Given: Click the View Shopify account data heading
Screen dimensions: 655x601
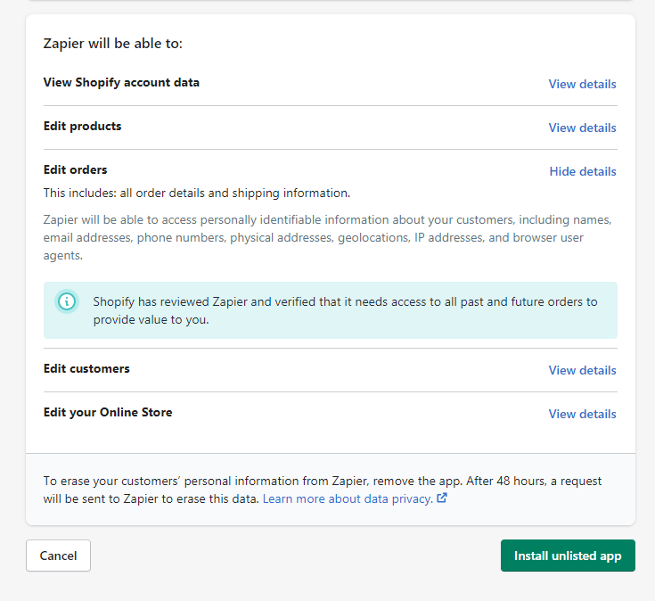Looking at the screenshot, I should (121, 82).
